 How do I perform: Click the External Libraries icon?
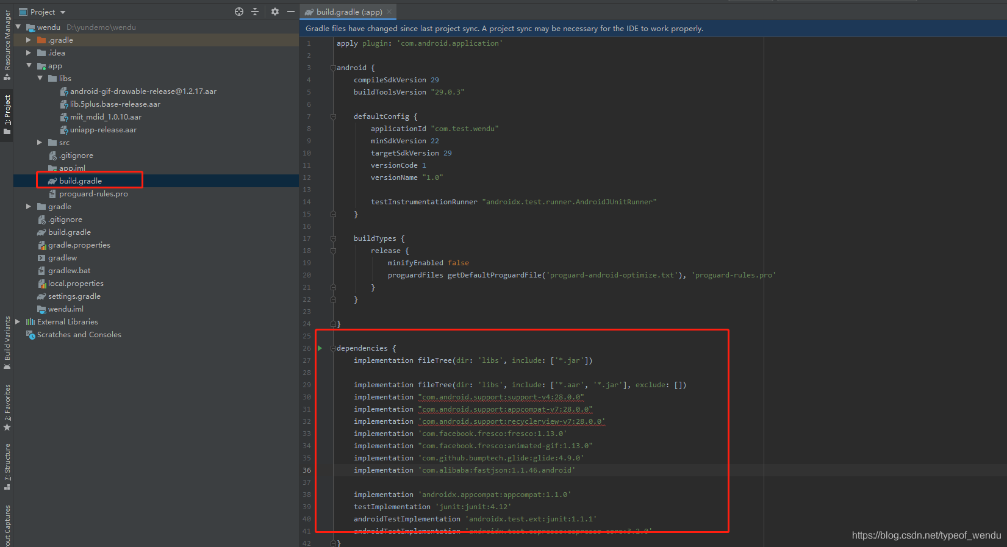(x=30, y=321)
